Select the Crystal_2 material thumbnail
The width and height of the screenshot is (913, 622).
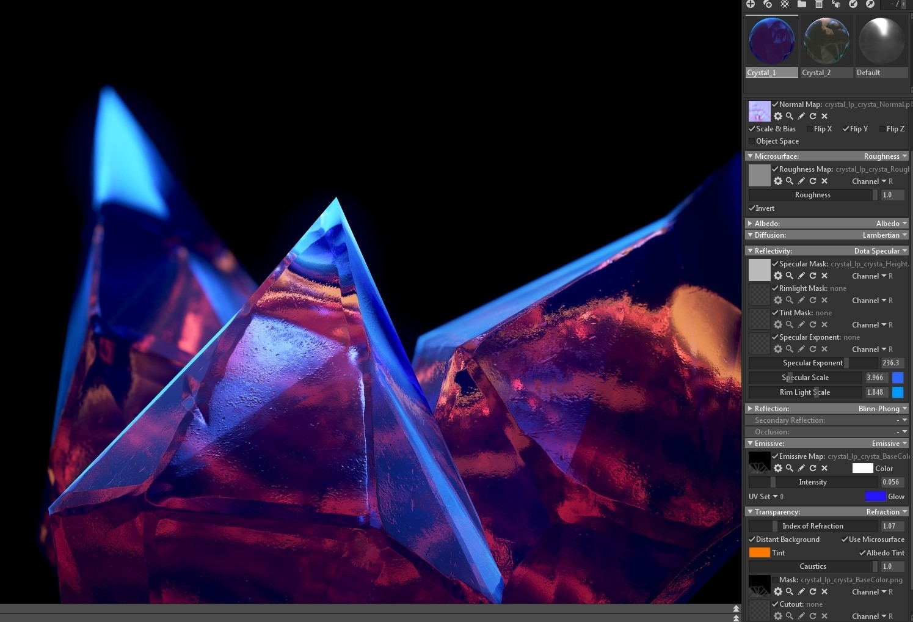[x=826, y=40]
